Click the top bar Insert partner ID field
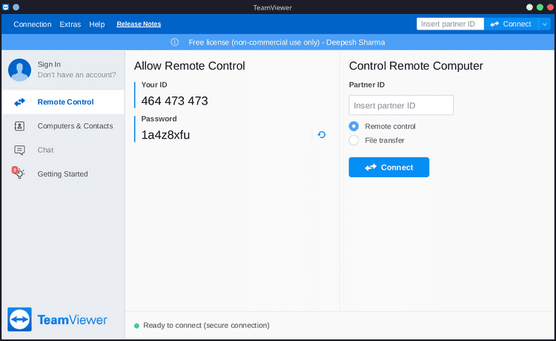Viewport: 556px width, 341px height. [x=450, y=24]
